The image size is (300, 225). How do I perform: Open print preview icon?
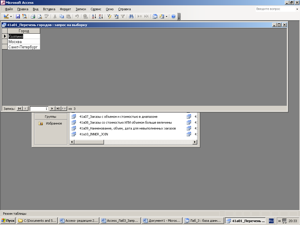(40, 16)
